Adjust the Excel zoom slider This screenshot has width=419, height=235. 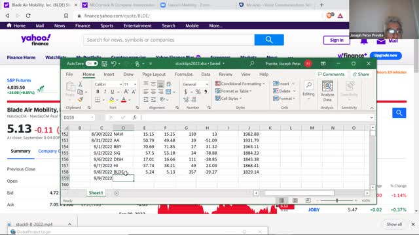pyautogui.click(x=337, y=200)
